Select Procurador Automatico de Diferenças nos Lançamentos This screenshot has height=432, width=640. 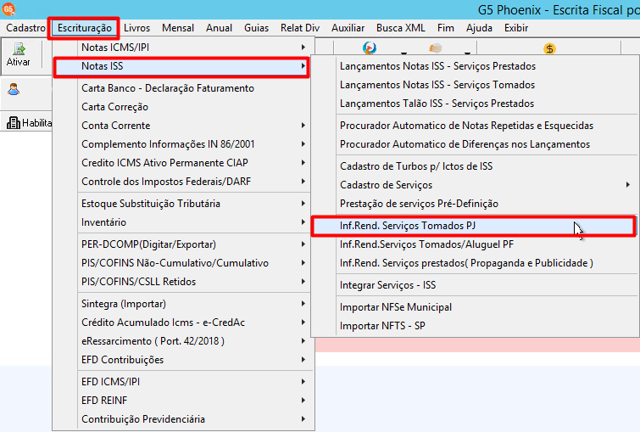coord(476,144)
